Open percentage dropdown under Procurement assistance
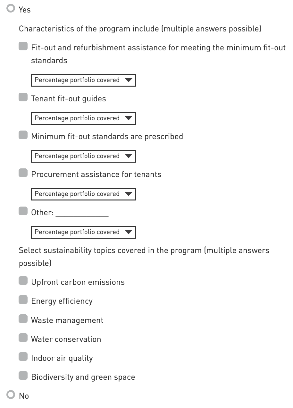This screenshot has height=408, width=293. 83,194
